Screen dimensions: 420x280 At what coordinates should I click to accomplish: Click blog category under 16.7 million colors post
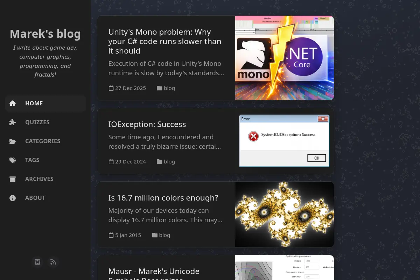tap(164, 235)
